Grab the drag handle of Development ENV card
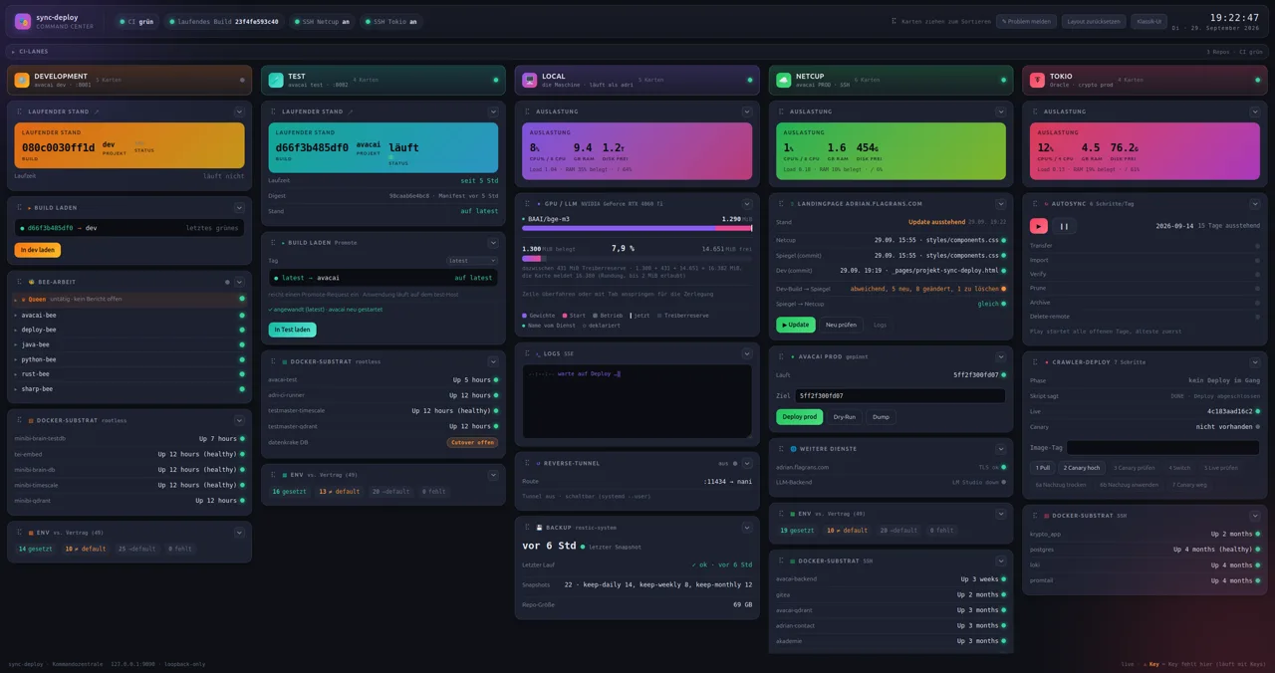Image resolution: width=1275 pixels, height=673 pixels. click(x=20, y=533)
